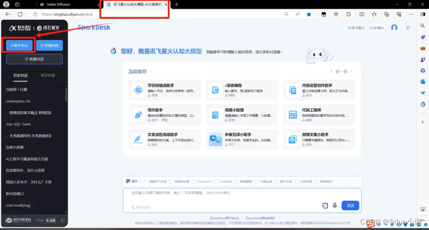Viewport: 429px width, 230px height.
Task: Open the '治愈小故事' history conversation
Action: tap(15, 148)
